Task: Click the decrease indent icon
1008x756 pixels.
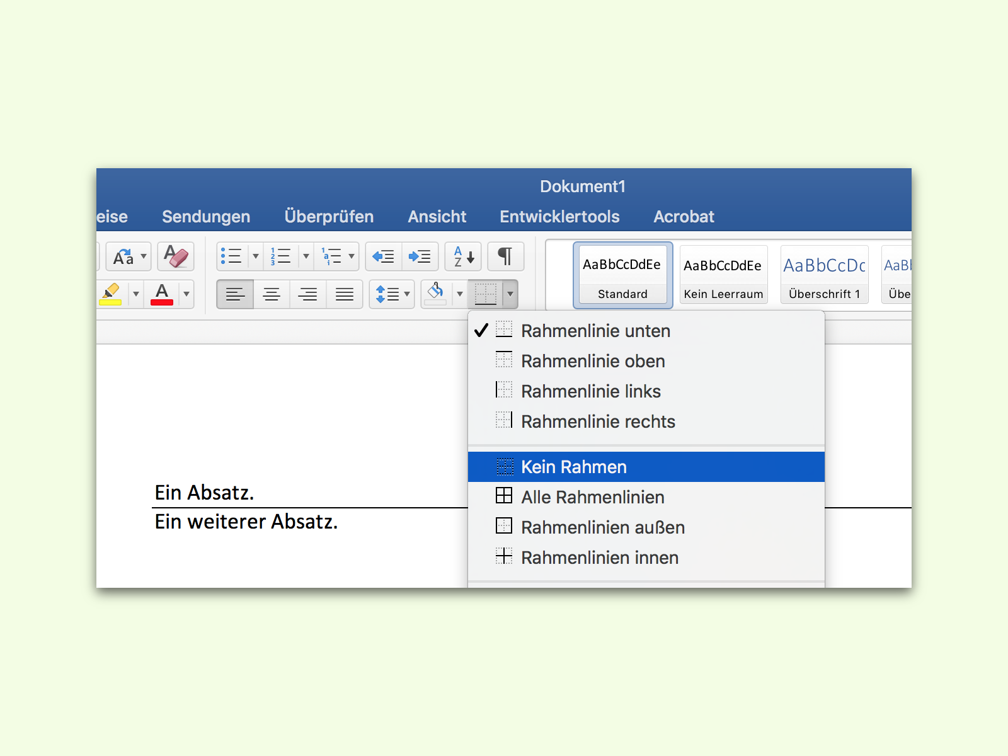Action: pos(383,256)
